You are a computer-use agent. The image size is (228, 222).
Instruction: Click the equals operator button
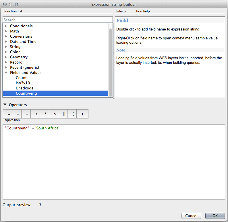click(x=9, y=114)
